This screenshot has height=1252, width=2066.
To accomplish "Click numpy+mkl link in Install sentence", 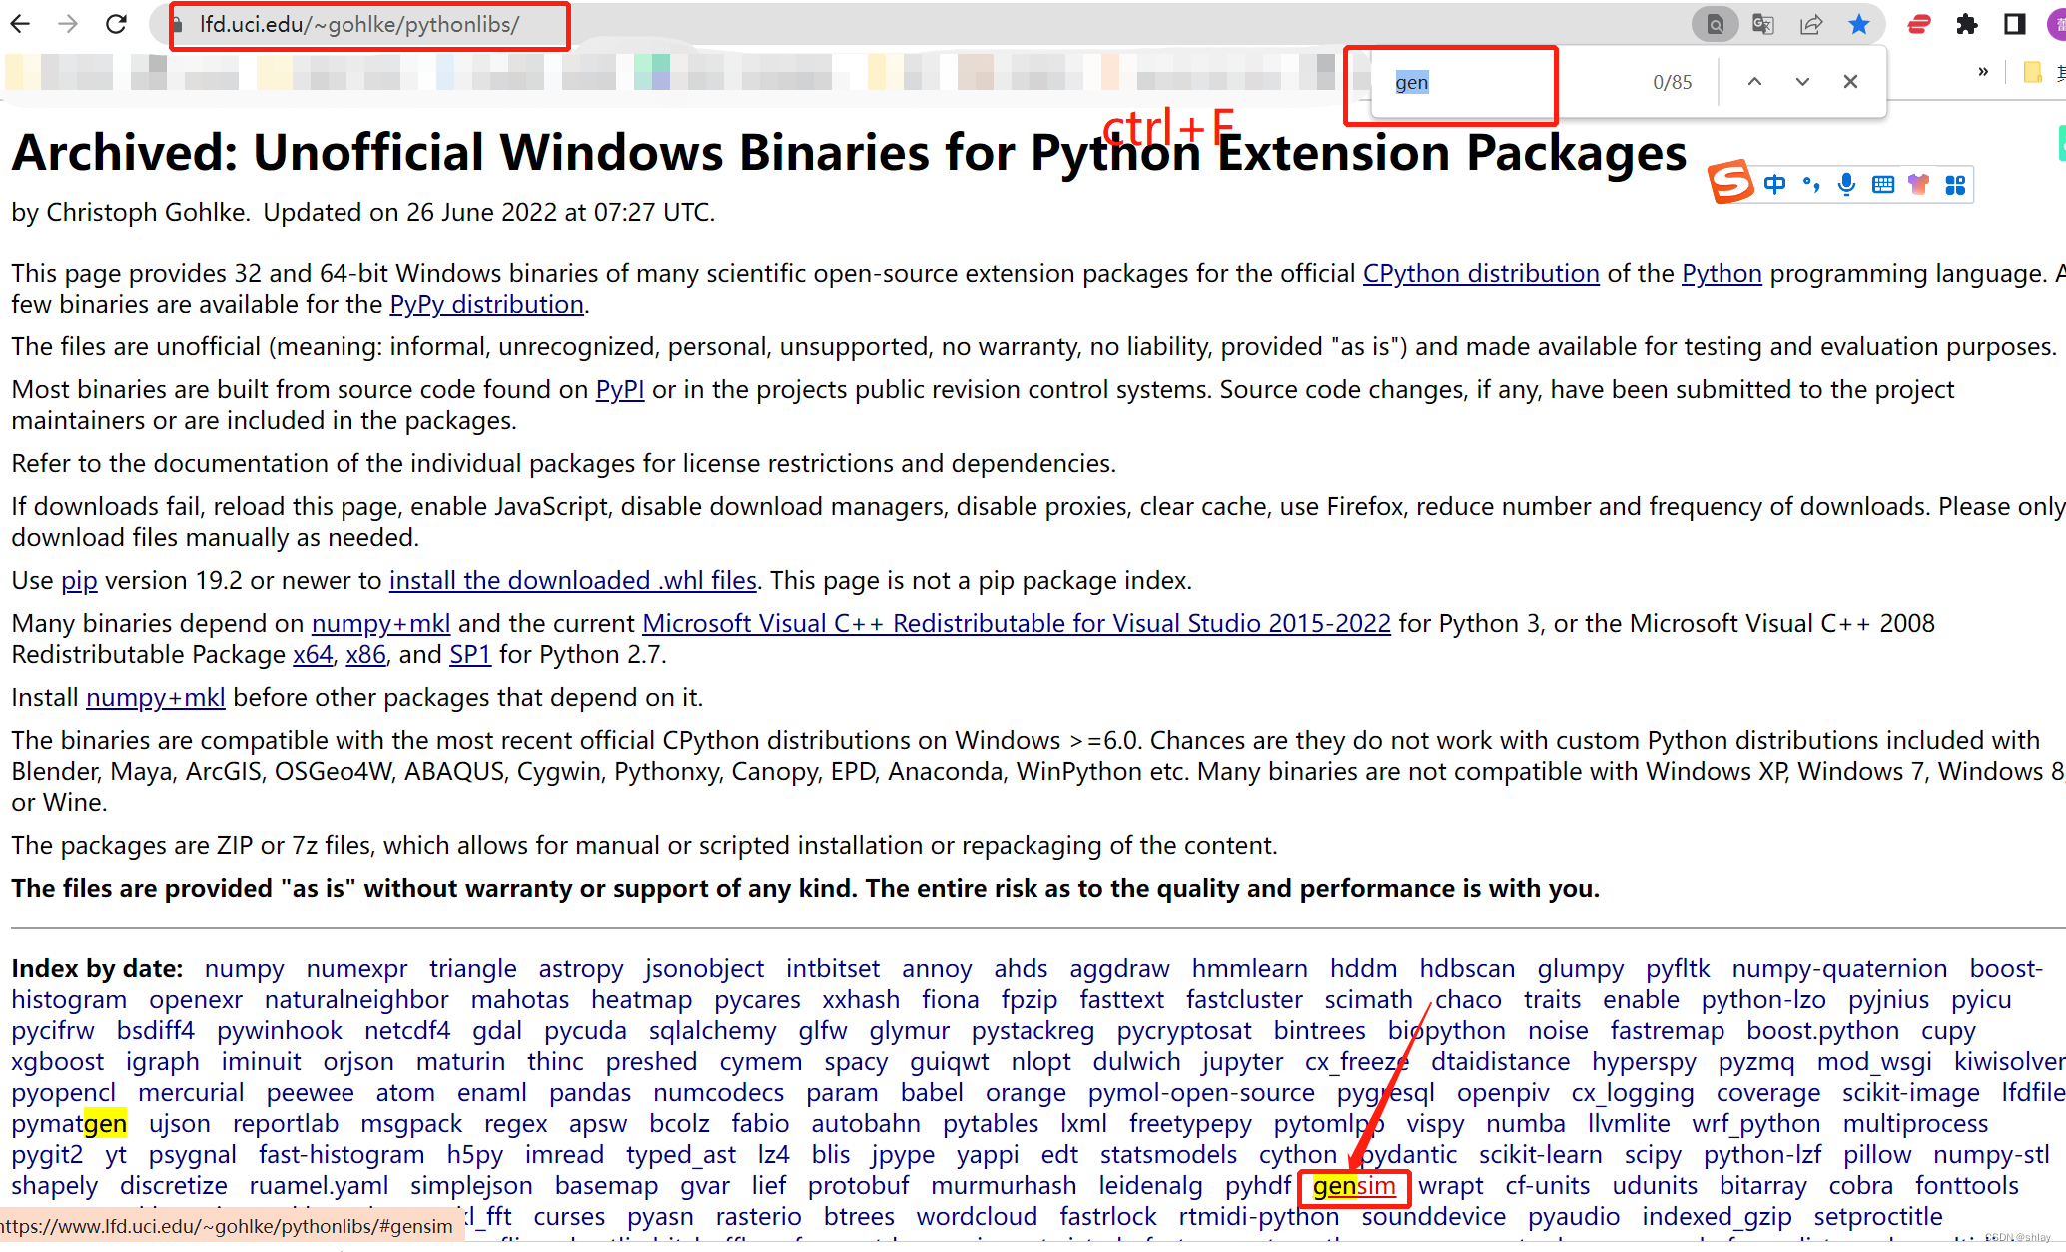I will (x=156, y=697).
